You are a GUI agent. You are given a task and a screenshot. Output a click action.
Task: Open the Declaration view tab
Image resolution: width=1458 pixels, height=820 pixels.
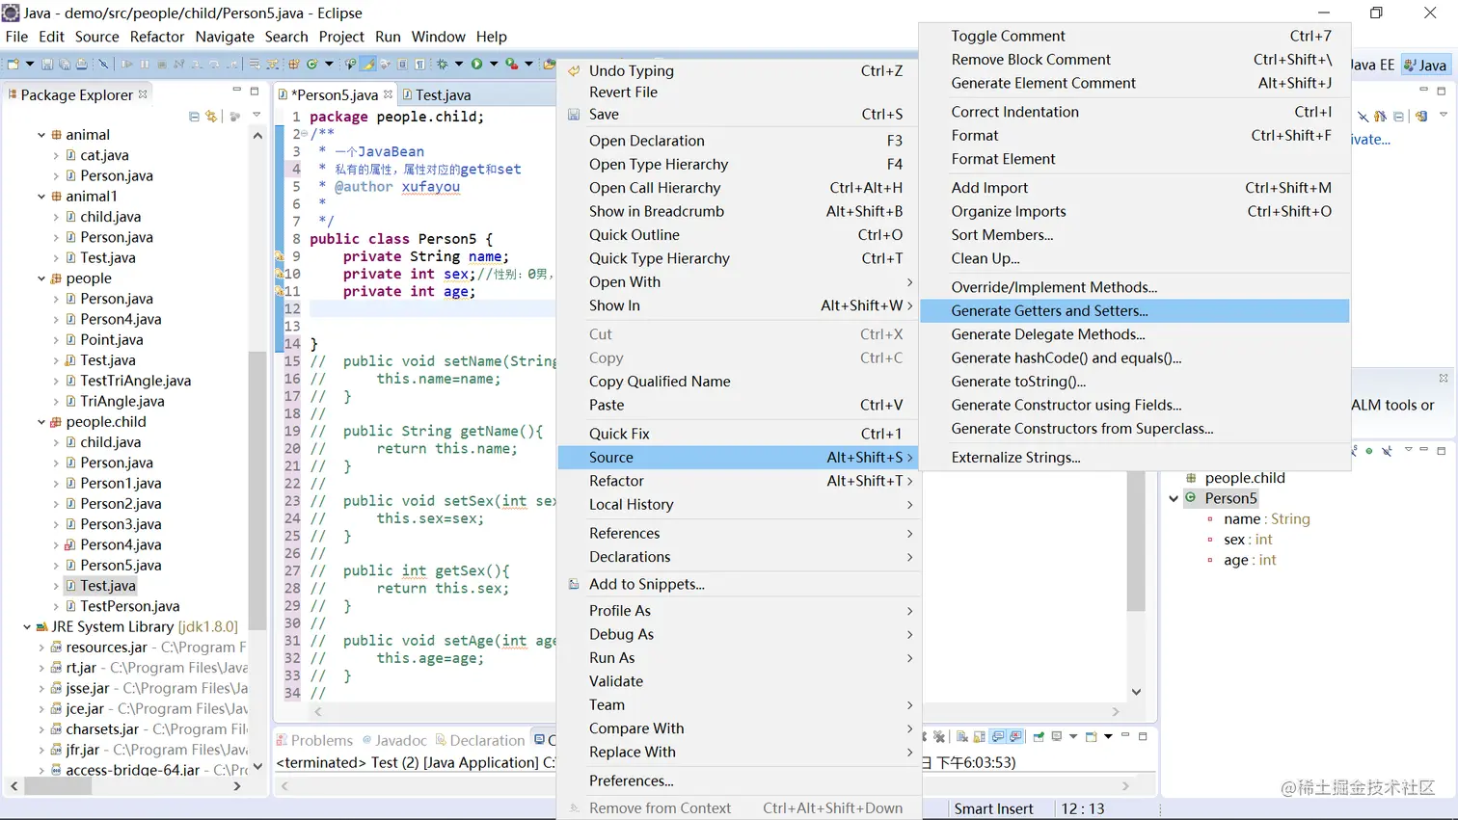(480, 740)
